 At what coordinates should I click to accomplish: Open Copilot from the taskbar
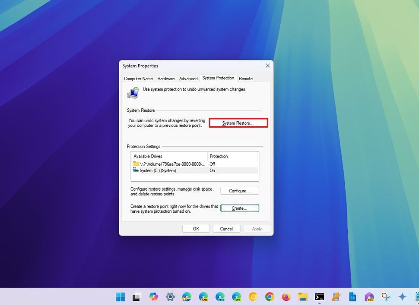coord(153,297)
